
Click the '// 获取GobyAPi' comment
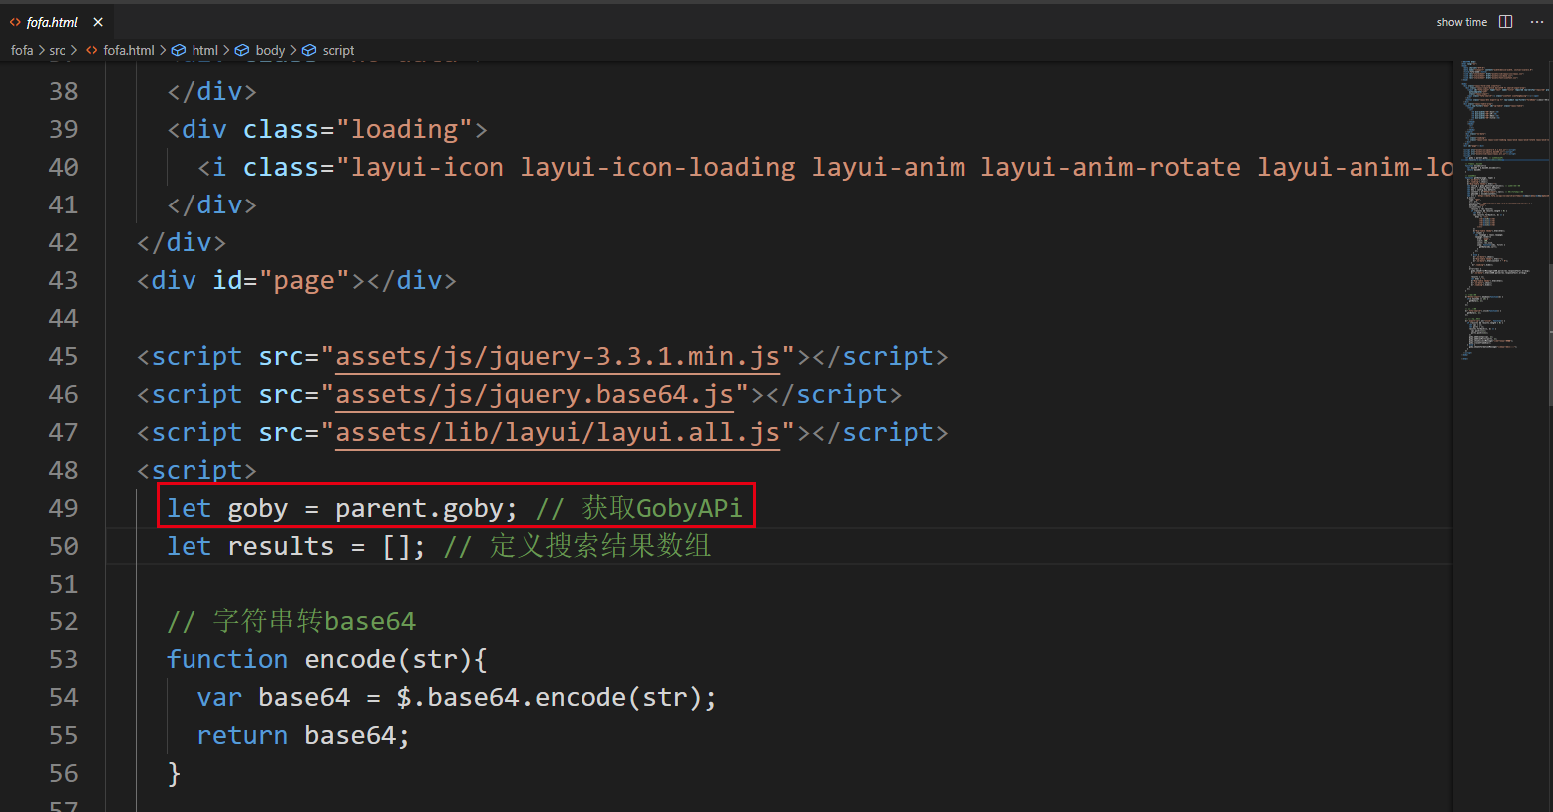coord(639,508)
